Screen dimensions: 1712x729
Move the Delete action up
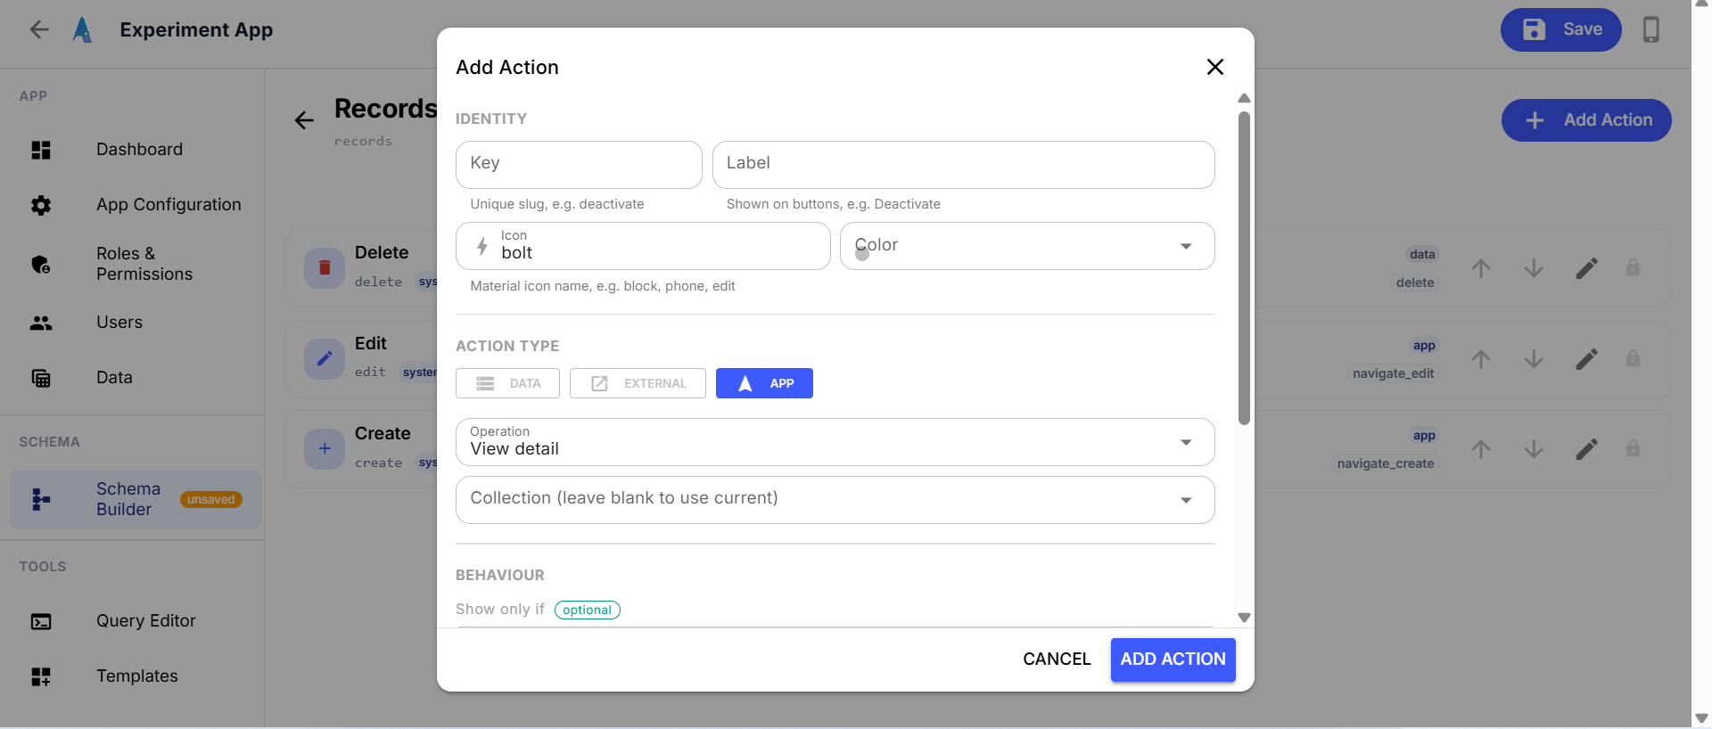tap(1481, 268)
